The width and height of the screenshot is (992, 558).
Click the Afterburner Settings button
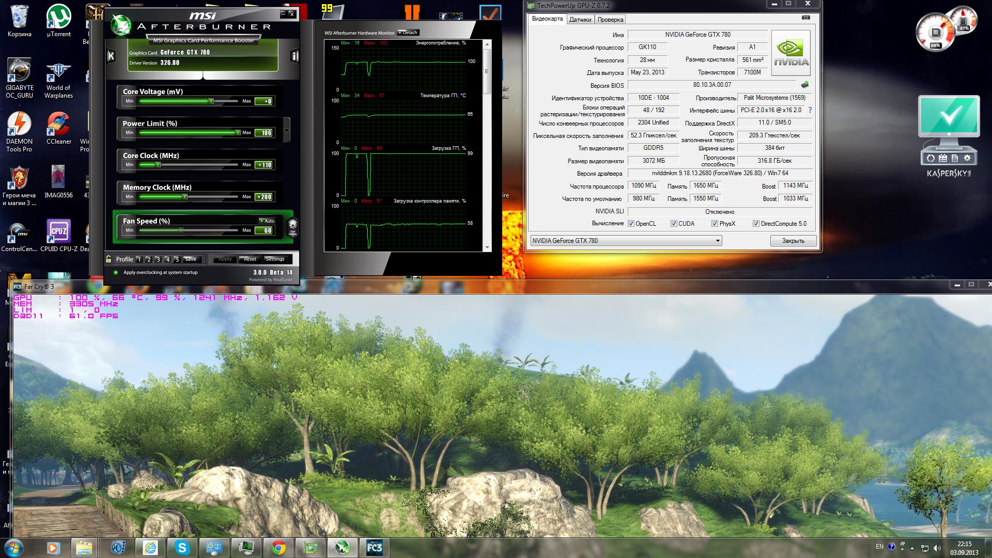(275, 259)
